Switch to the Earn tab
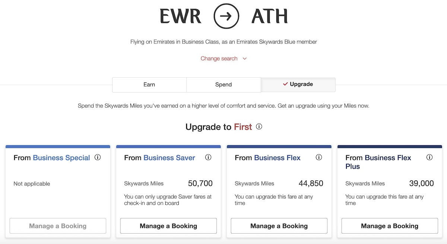The width and height of the screenshot is (447, 244). (149, 85)
